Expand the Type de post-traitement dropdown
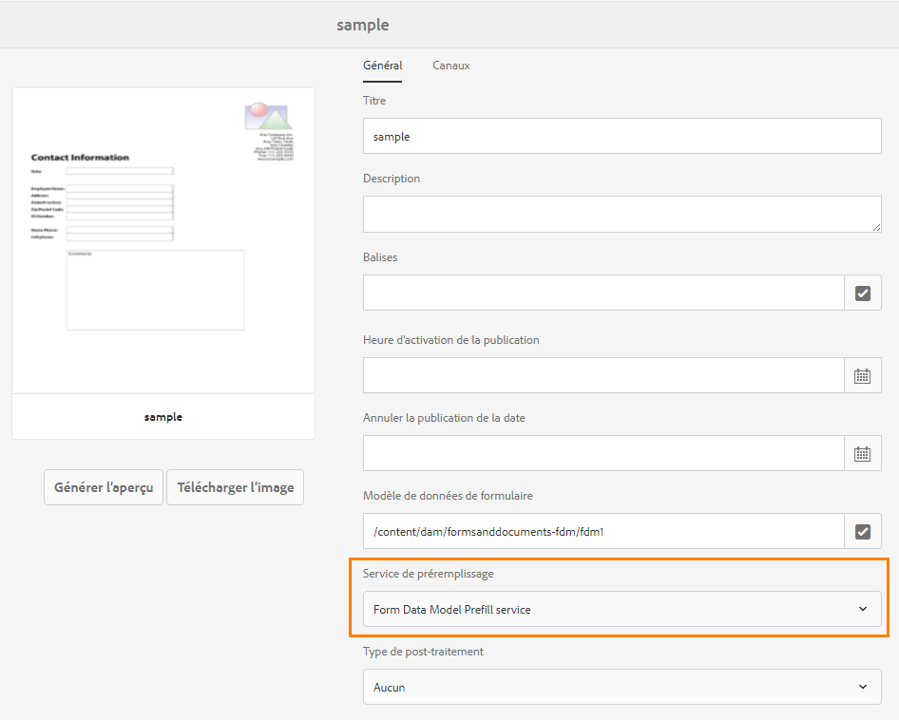The image size is (899, 720). 622,687
